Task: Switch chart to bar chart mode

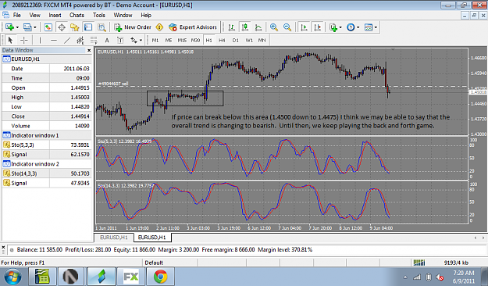Action: pyautogui.click(x=232, y=27)
